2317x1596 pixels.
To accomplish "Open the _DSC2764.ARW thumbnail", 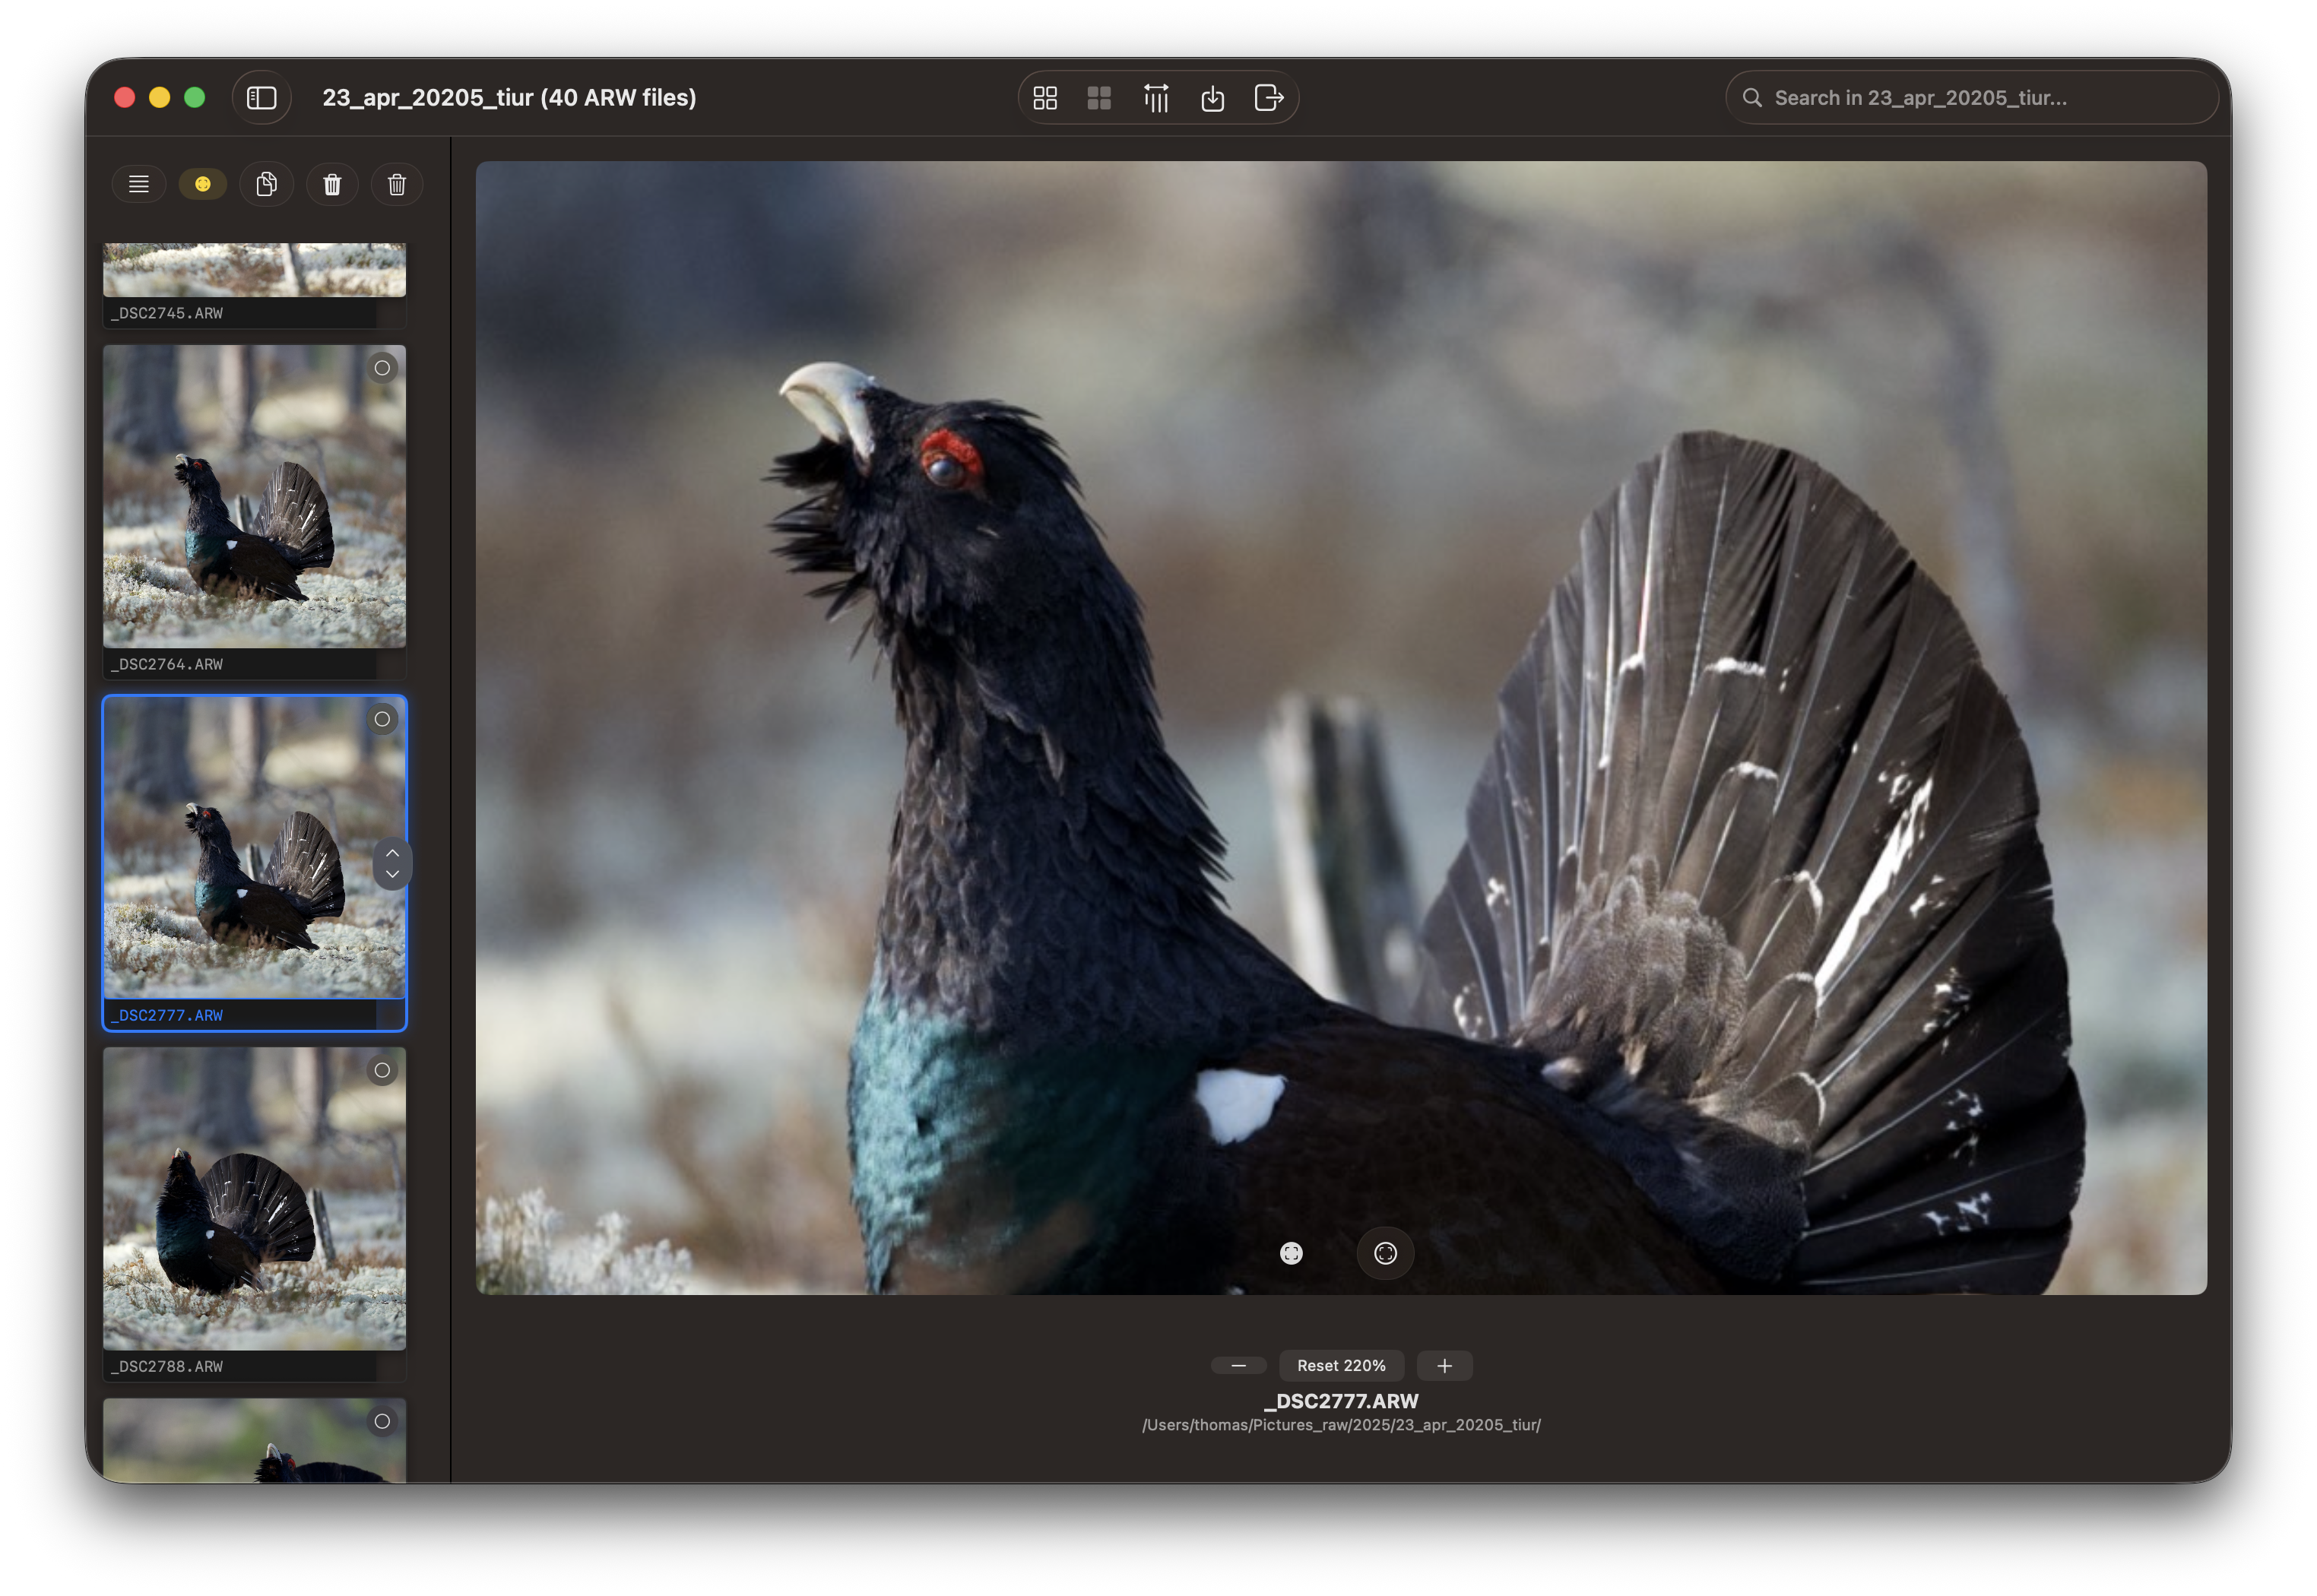I will tap(254, 497).
